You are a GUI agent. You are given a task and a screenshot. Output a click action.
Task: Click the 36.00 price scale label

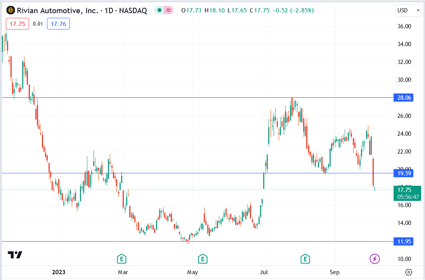[404, 26]
